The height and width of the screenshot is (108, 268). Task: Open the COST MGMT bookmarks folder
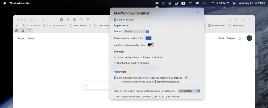pos(102,25)
